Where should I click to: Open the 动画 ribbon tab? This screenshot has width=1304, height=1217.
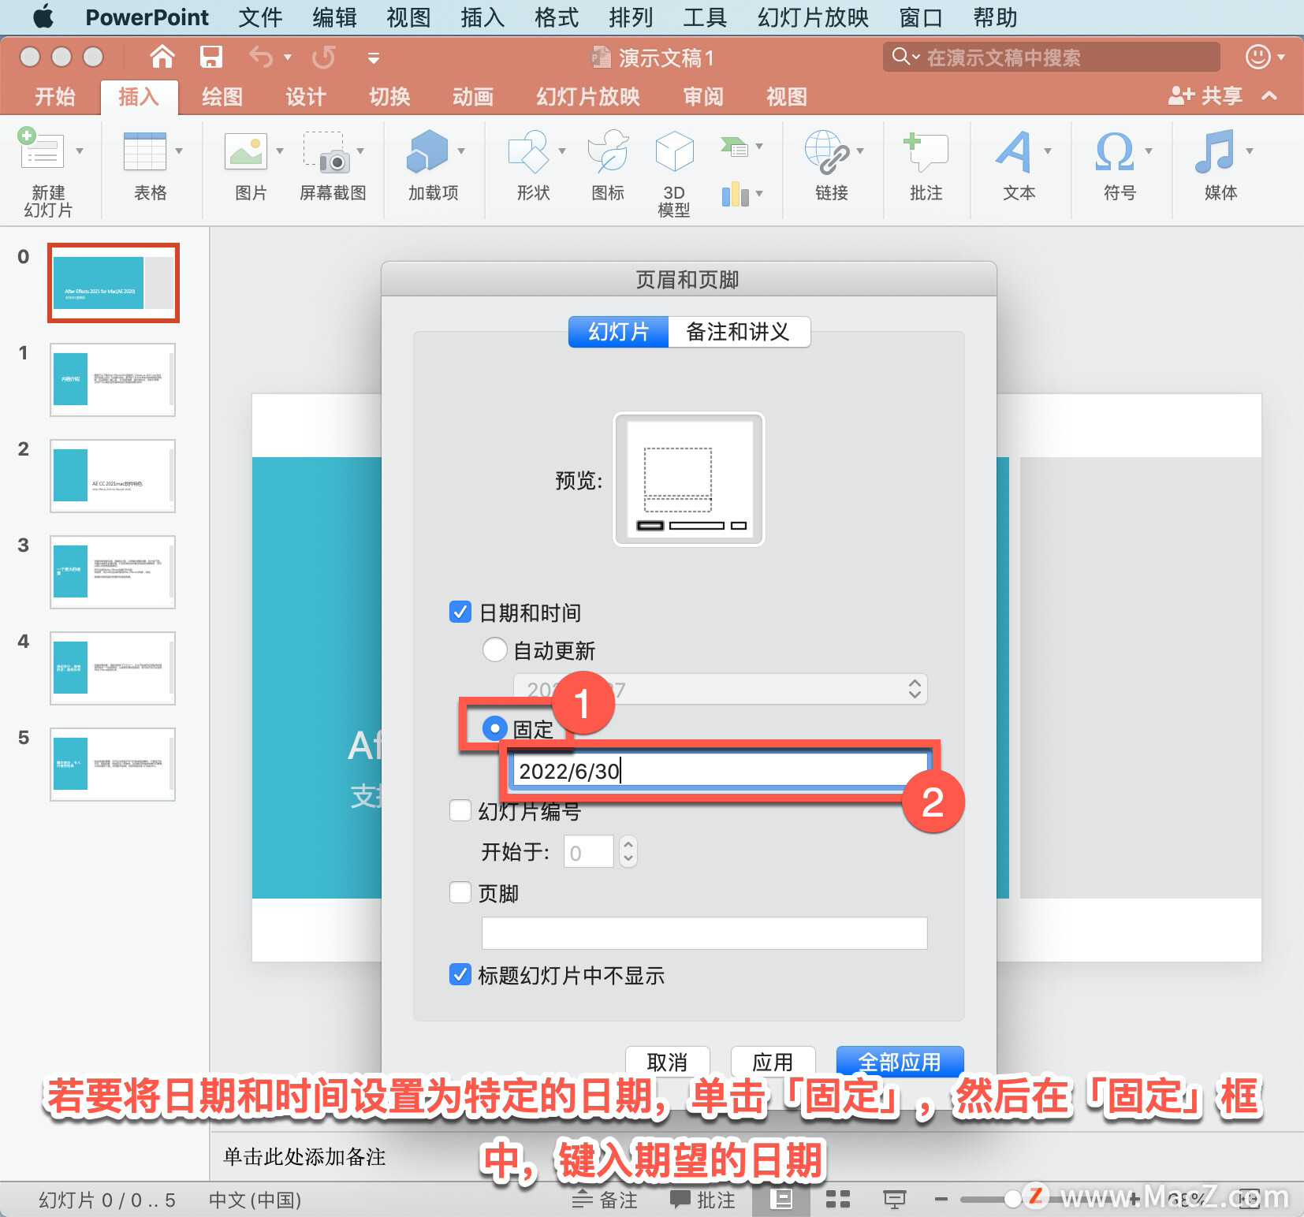tap(473, 96)
